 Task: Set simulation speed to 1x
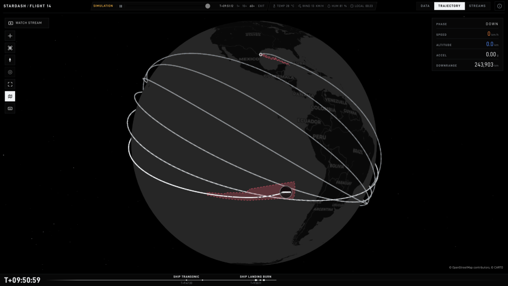(238, 6)
